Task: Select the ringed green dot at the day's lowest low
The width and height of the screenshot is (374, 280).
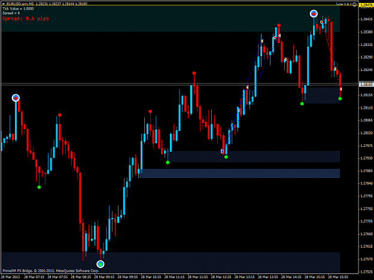Action: (x=101, y=264)
